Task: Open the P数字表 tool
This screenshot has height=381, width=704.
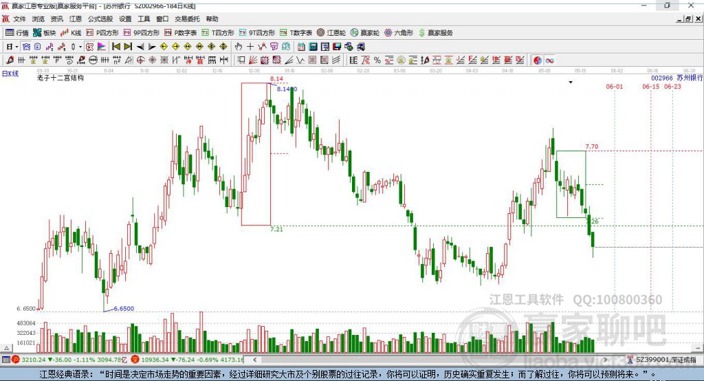Action: pyautogui.click(x=181, y=33)
